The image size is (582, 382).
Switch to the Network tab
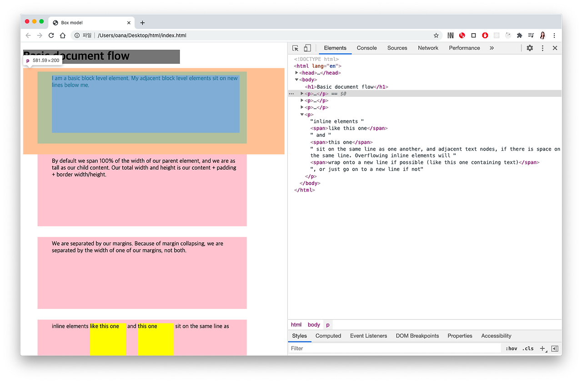click(428, 48)
